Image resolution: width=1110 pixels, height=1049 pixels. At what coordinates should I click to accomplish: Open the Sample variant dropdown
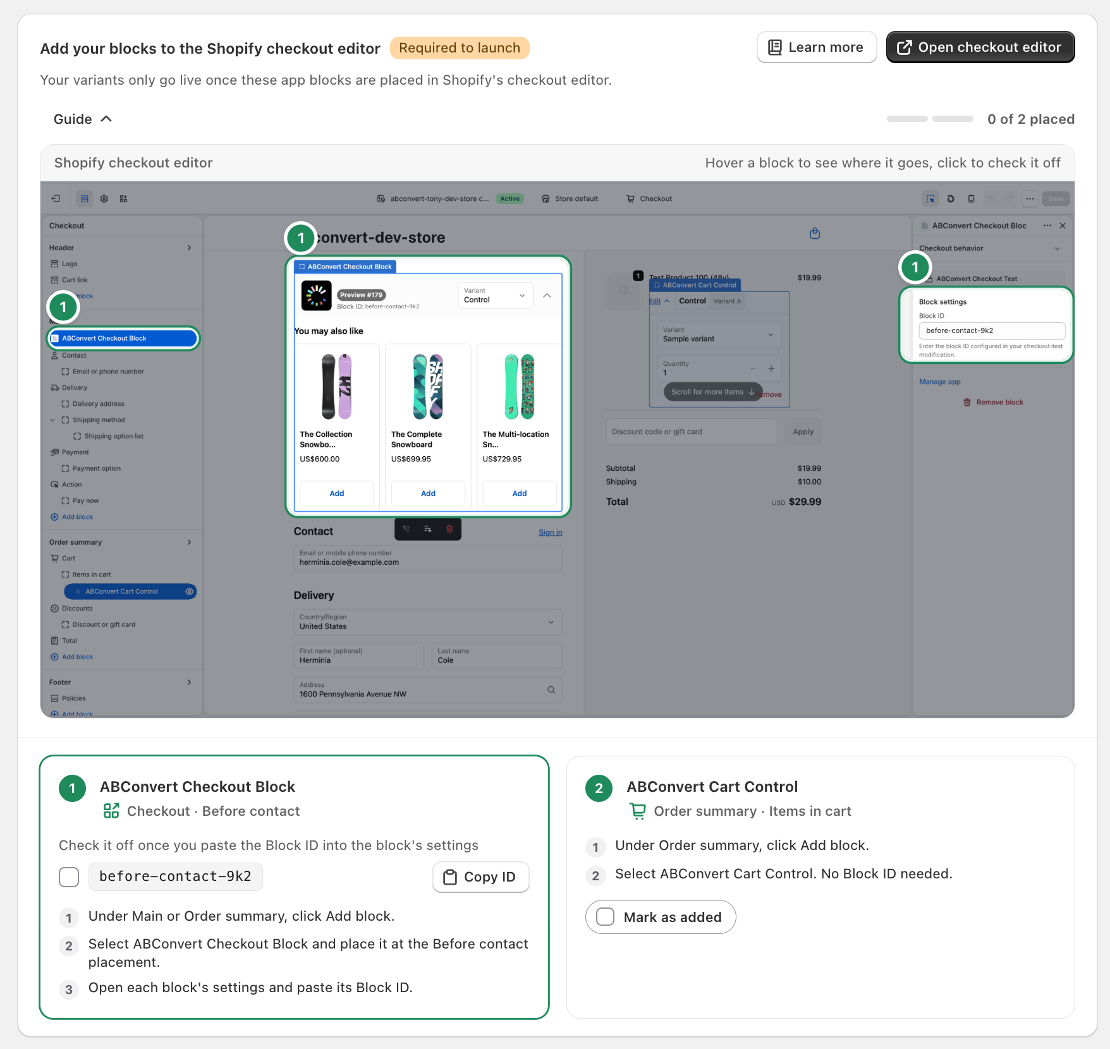tap(719, 334)
